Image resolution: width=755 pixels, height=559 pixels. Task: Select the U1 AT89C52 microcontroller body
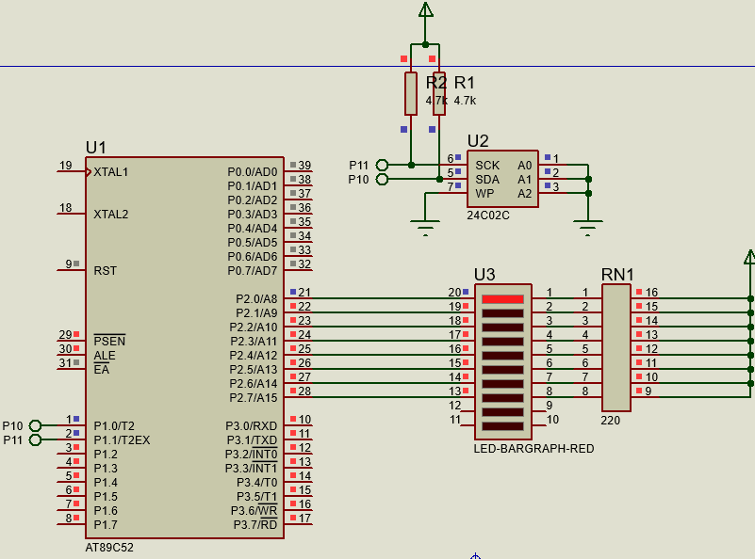(x=185, y=347)
